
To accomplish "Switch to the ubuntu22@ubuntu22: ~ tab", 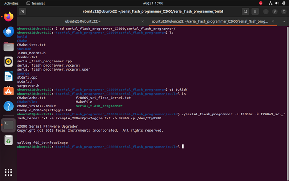I will click(83, 21).
